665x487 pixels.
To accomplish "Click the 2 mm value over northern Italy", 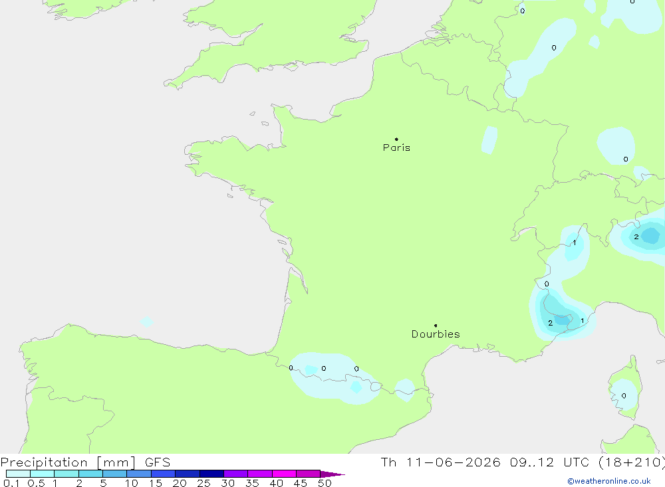I will click(636, 237).
